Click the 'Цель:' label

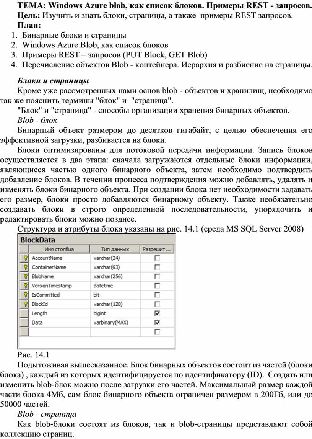tap(29, 15)
